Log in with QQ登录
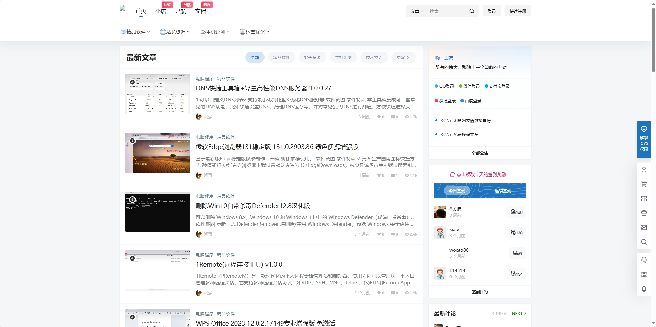This screenshot has width=656, height=327. (444, 86)
